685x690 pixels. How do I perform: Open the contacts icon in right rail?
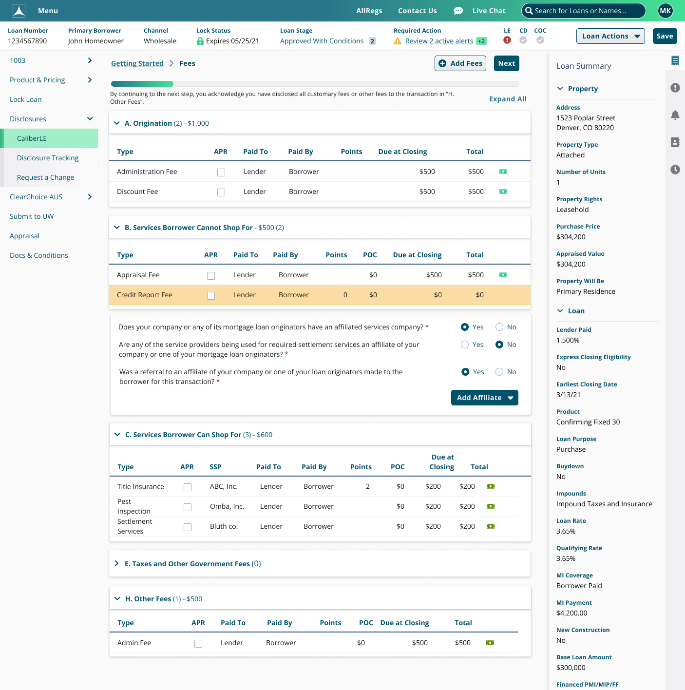coord(675,142)
